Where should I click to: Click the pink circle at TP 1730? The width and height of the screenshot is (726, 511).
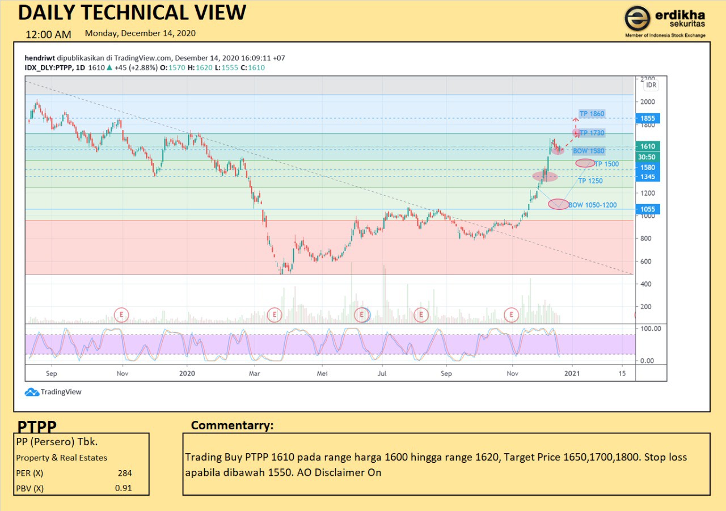coord(577,133)
